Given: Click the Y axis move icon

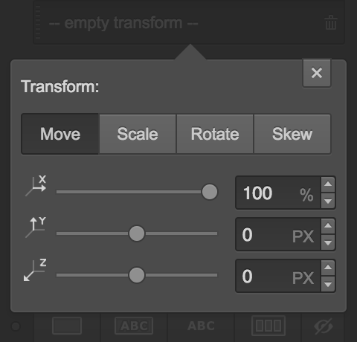Looking at the screenshot, I should pos(36,228).
